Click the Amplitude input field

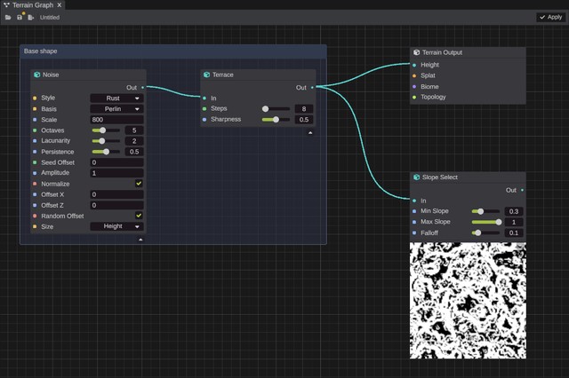point(116,173)
